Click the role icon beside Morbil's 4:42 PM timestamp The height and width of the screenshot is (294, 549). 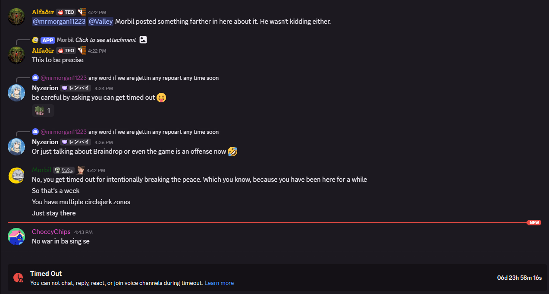[x=80, y=170]
